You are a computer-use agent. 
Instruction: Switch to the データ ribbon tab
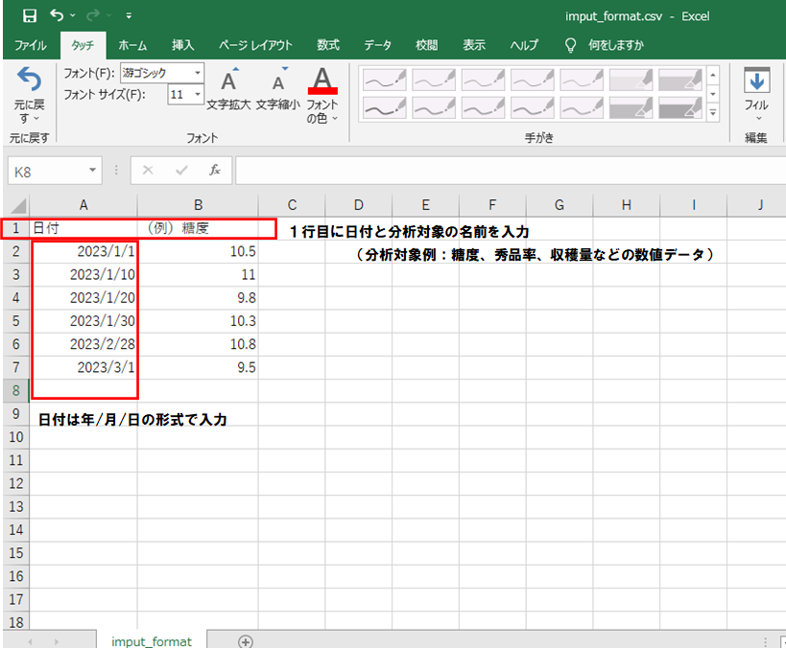click(377, 45)
